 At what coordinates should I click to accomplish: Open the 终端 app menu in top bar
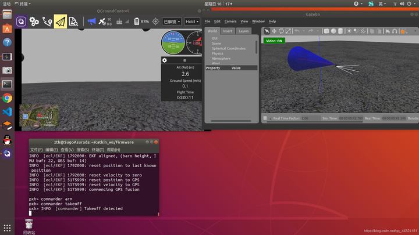pos(23,3)
